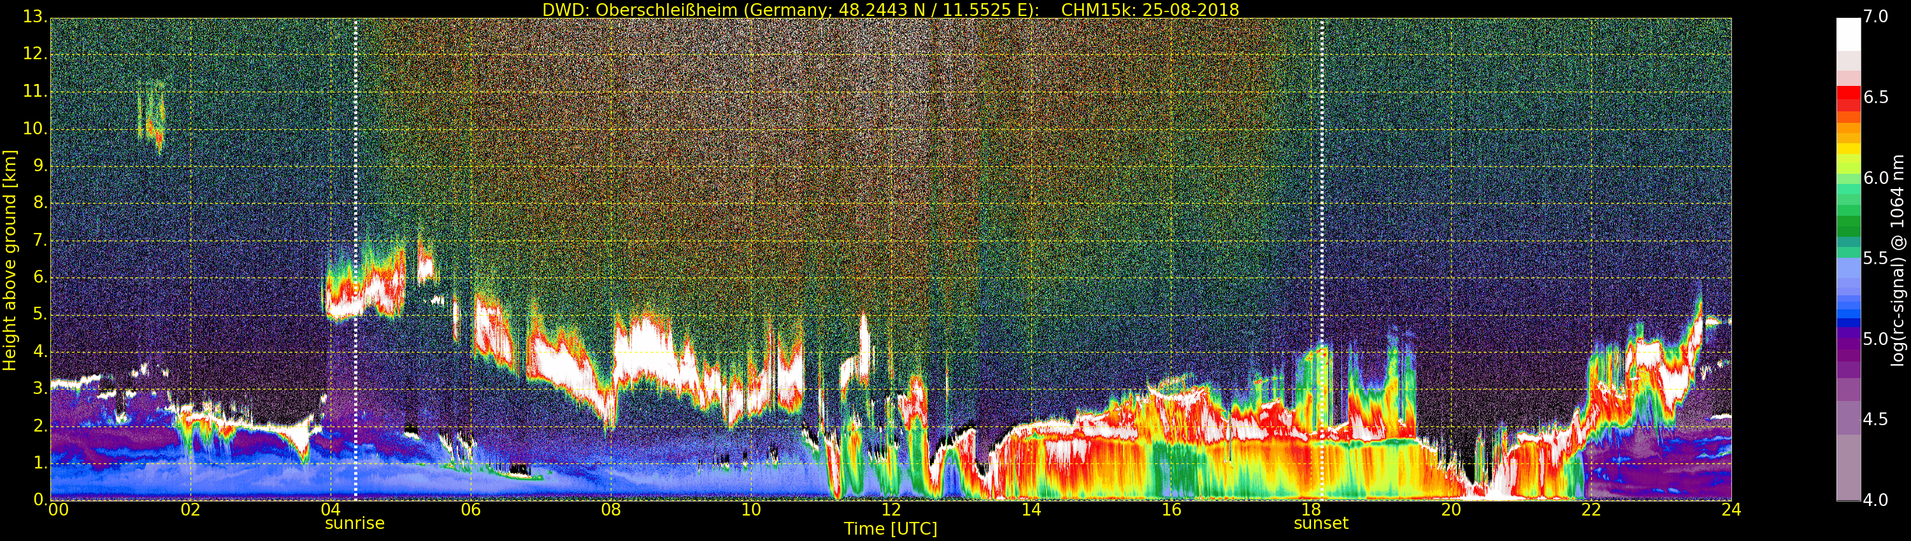Click the time axis tick label 16
1911x541 pixels.
[1171, 510]
